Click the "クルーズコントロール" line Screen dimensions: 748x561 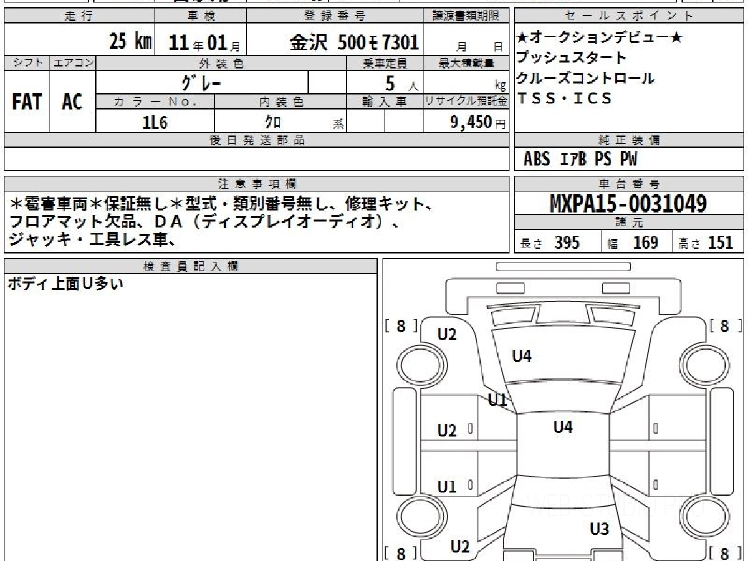pyautogui.click(x=586, y=78)
